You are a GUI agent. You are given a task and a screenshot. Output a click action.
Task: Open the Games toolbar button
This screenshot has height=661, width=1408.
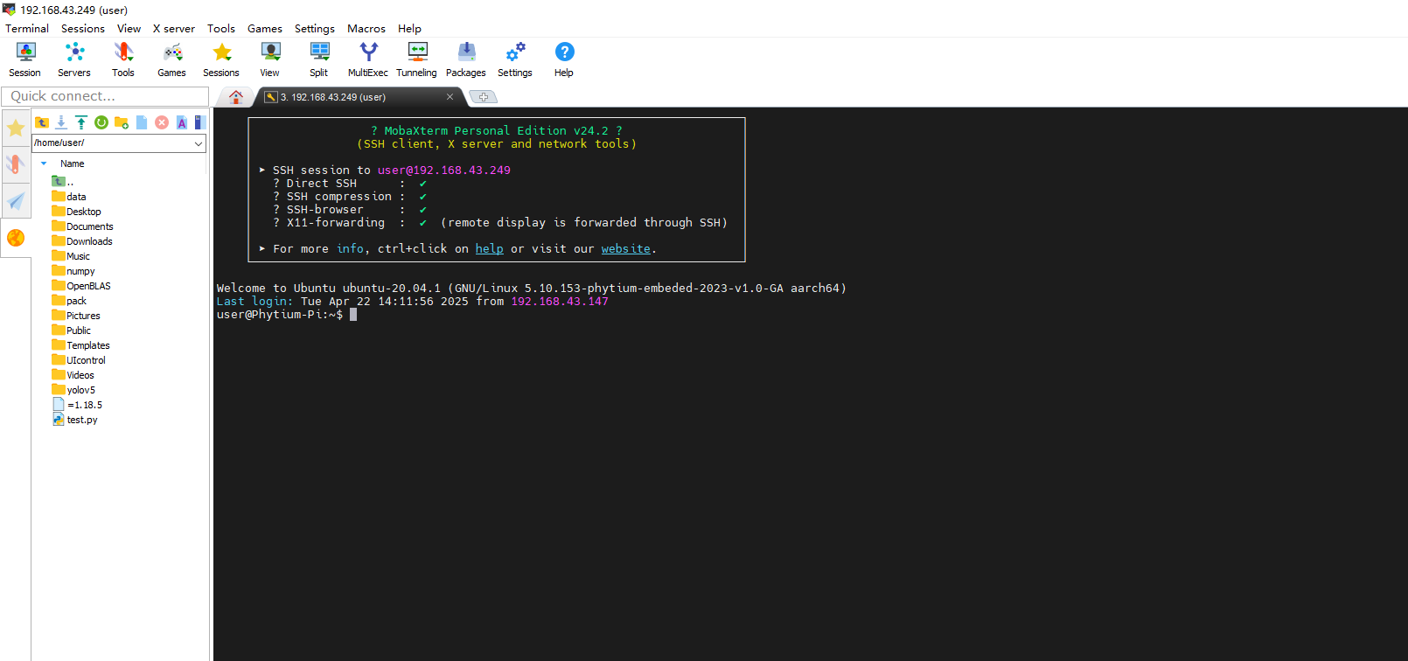[x=171, y=60]
